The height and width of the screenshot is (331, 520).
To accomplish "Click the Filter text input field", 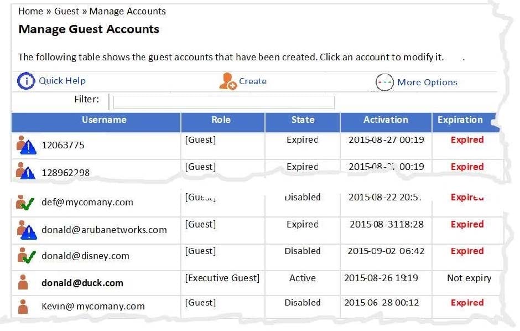I will [x=223, y=102].
